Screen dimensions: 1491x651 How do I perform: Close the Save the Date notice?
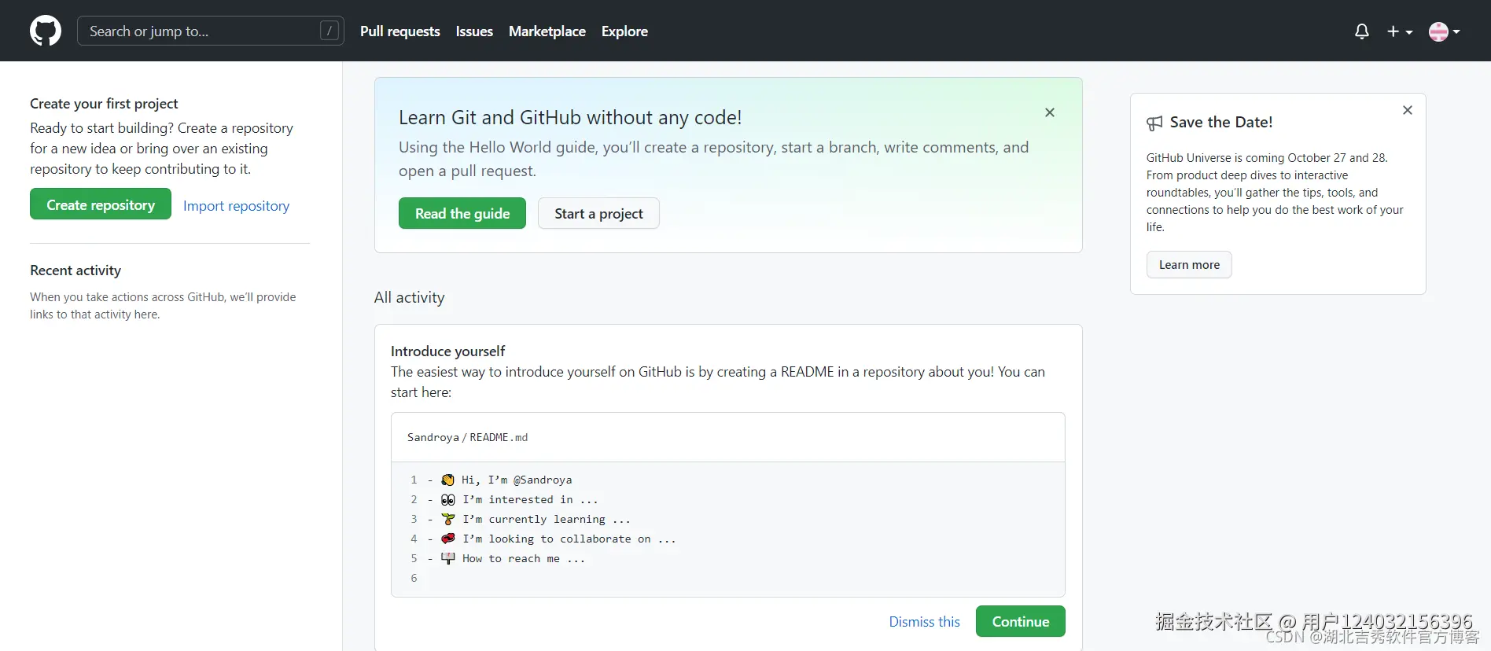click(x=1408, y=110)
